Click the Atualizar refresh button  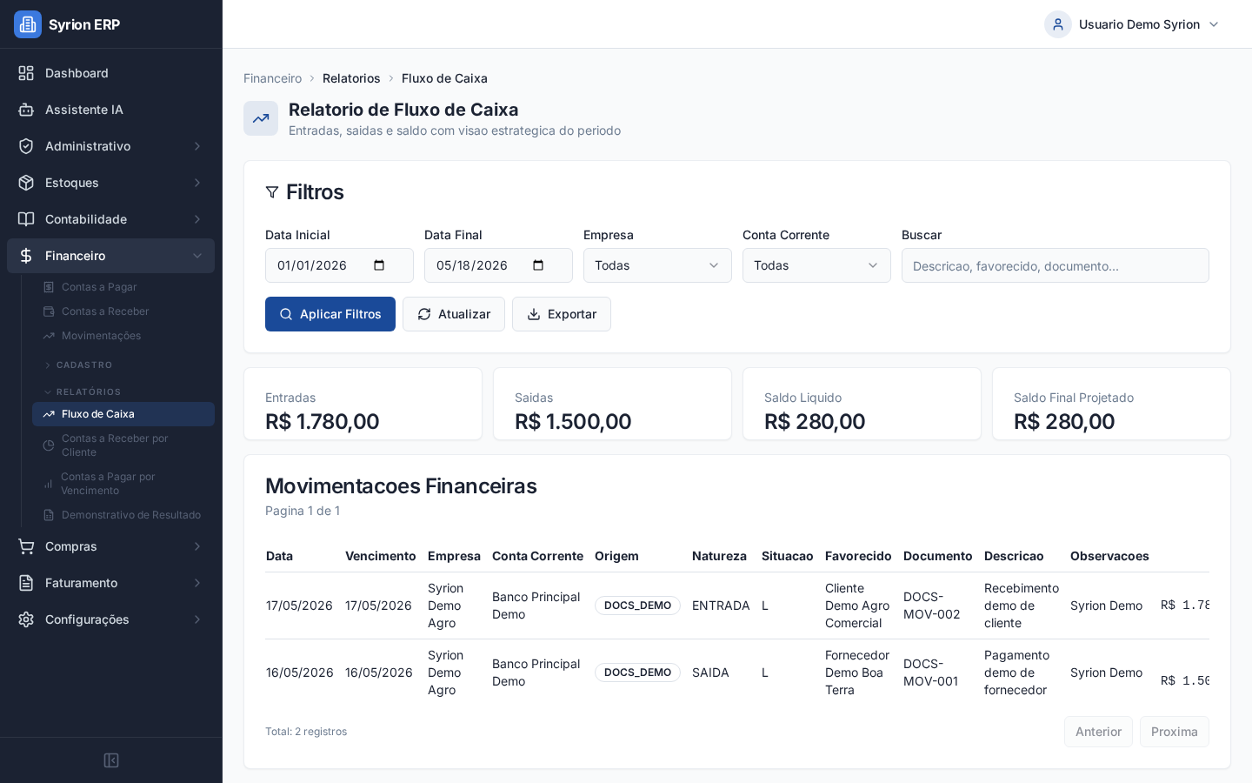click(x=454, y=314)
